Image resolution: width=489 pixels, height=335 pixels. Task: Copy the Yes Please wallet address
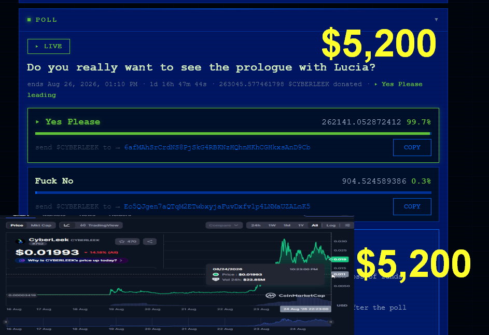tap(412, 148)
